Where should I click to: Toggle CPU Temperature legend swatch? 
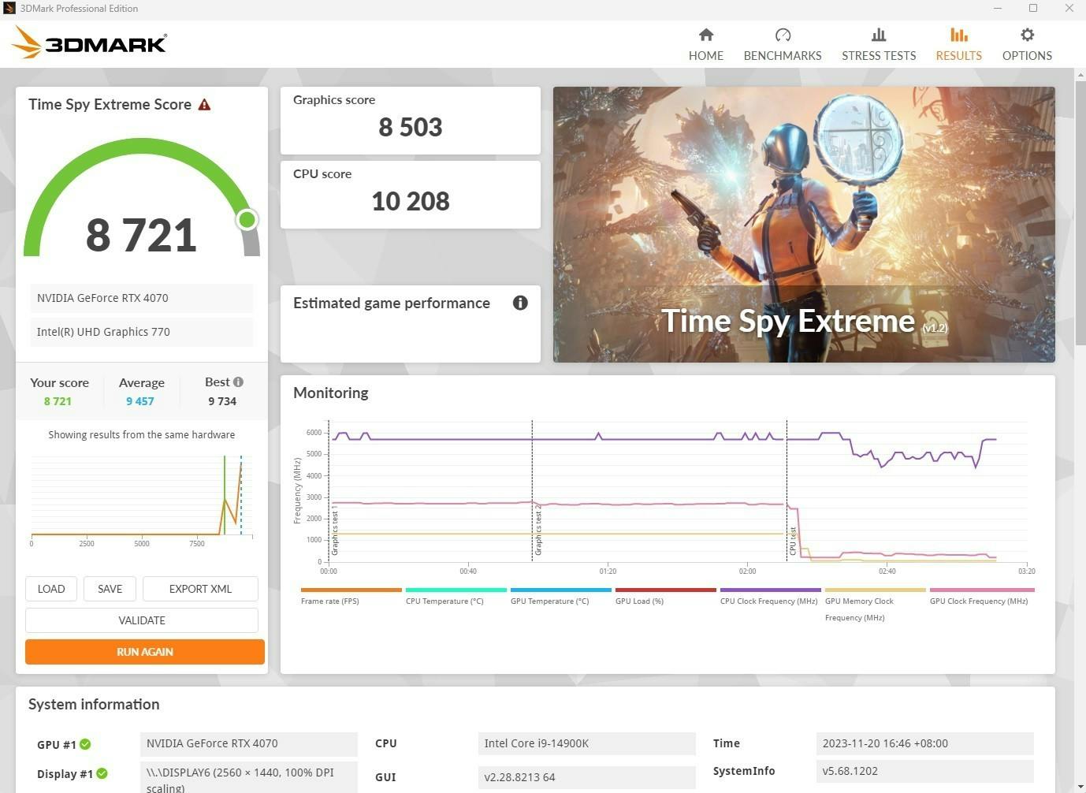click(x=456, y=590)
